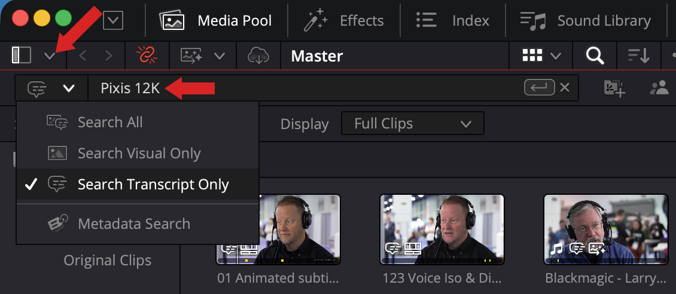The height and width of the screenshot is (294, 676).
Task: Click transcript badge on 01 Animated clip
Action: [x=230, y=249]
